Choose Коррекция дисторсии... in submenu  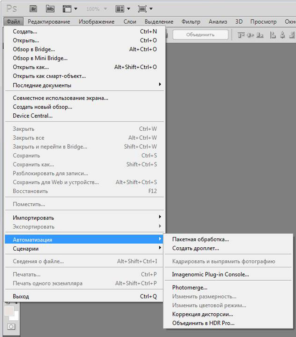(x=228, y=314)
